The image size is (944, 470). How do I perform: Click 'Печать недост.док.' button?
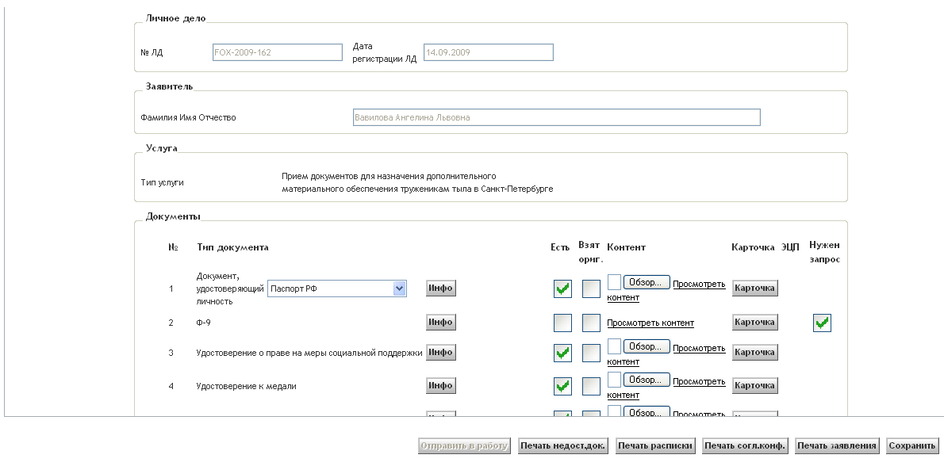coord(563,446)
